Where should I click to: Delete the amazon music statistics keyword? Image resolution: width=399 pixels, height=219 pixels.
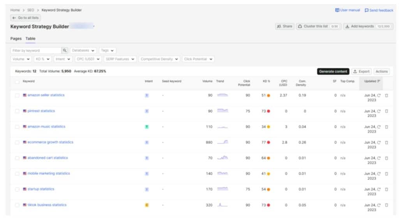(387, 127)
